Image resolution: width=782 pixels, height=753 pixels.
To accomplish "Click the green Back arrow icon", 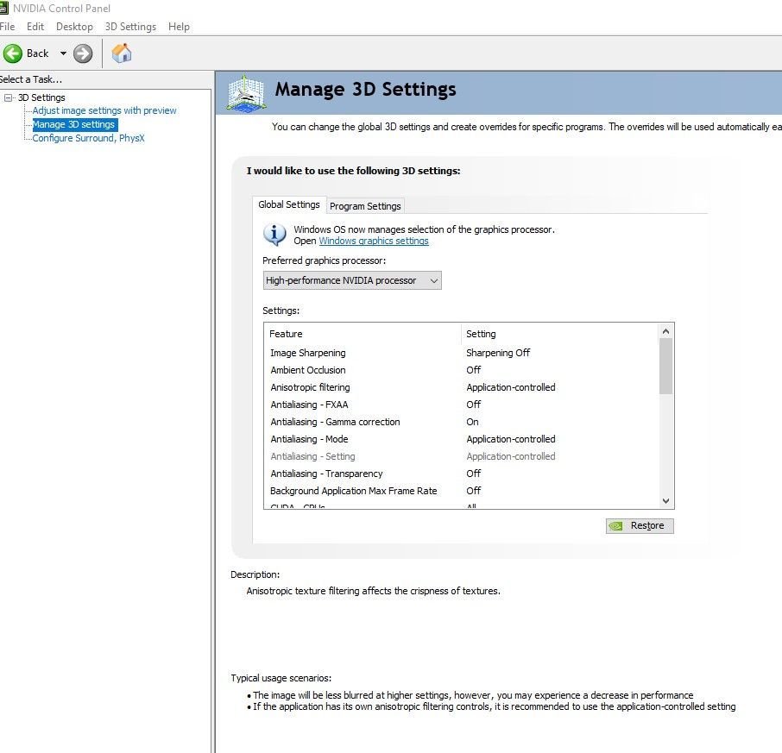I will [13, 53].
